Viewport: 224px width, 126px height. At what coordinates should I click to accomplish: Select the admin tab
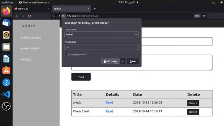point(71,9)
